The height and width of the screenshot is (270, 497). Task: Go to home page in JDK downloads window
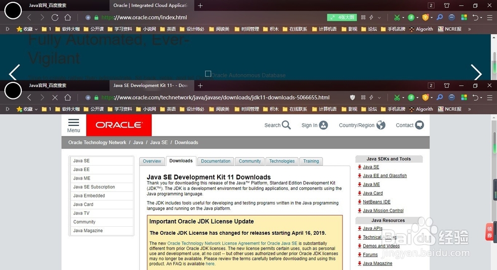[x=68, y=97]
